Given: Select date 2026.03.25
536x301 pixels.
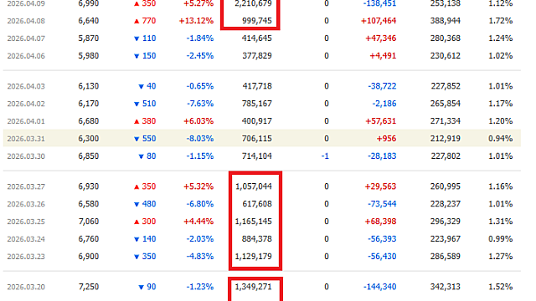Looking at the screenshot, I should pos(26,222).
